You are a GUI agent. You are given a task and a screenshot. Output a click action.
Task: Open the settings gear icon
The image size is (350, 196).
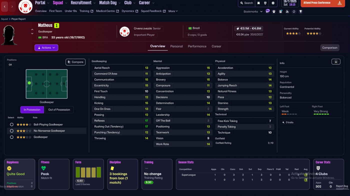[x=273, y=3]
